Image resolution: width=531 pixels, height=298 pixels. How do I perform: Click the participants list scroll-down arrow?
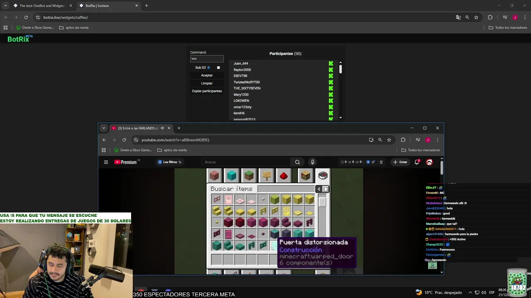[x=341, y=118]
